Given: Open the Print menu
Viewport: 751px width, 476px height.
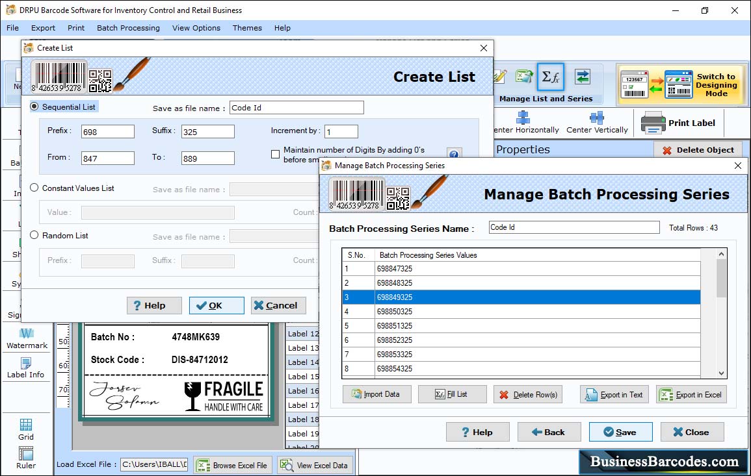Looking at the screenshot, I should (x=75, y=28).
